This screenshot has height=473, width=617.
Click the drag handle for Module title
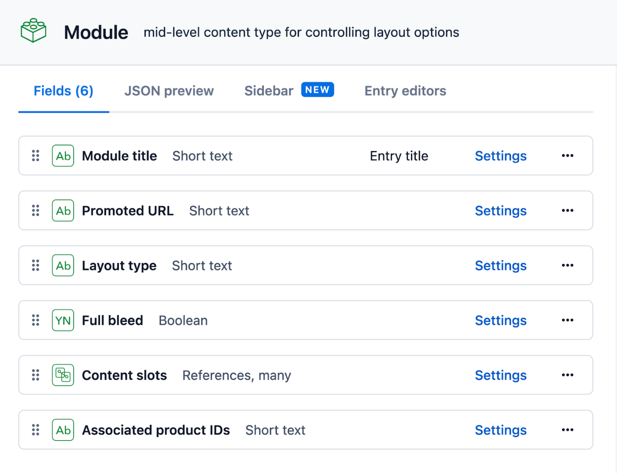[35, 156]
